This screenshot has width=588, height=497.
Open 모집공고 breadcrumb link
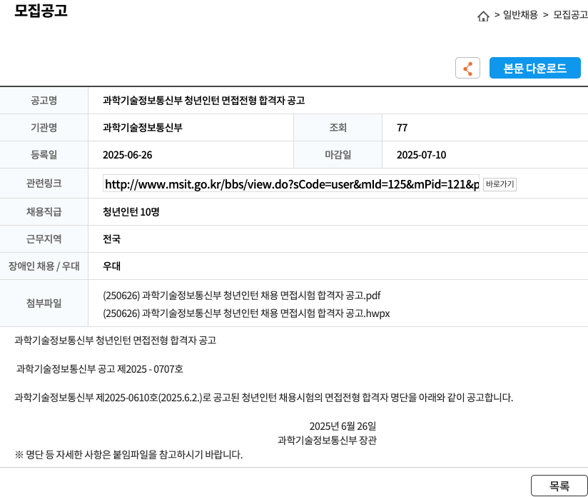tap(570, 15)
